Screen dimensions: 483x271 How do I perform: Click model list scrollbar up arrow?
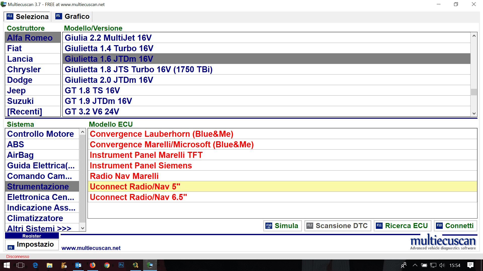(x=474, y=36)
